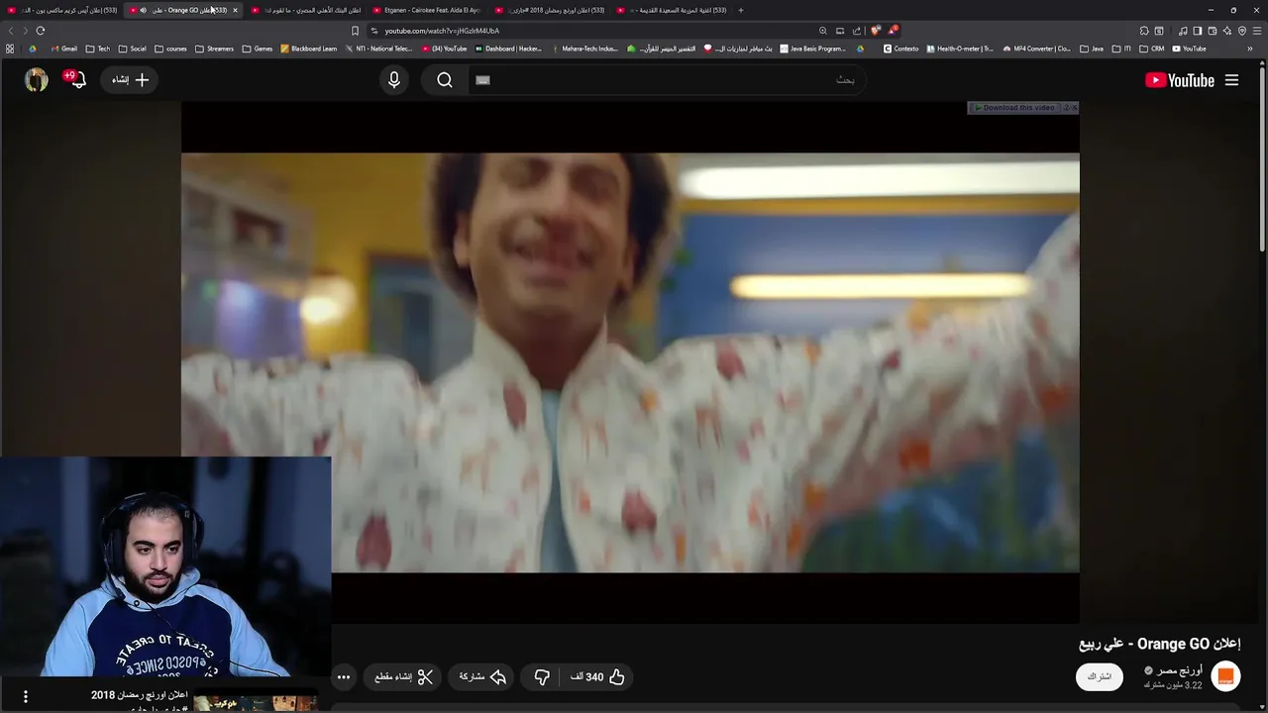Go forward in browser history
The image size is (1268, 713).
pos(25,31)
